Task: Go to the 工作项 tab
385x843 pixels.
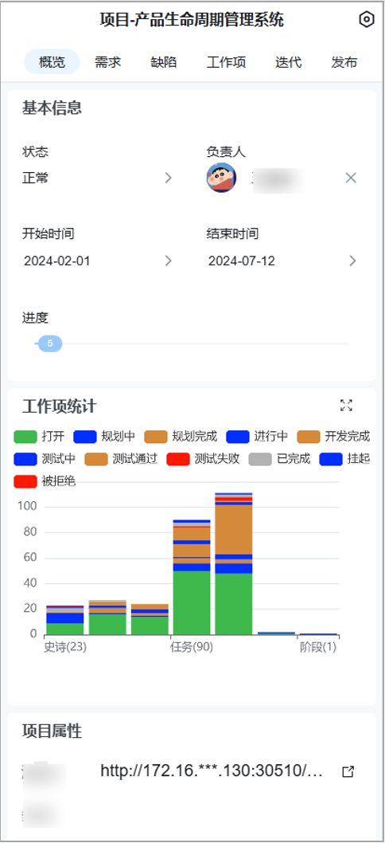Action: tap(226, 62)
